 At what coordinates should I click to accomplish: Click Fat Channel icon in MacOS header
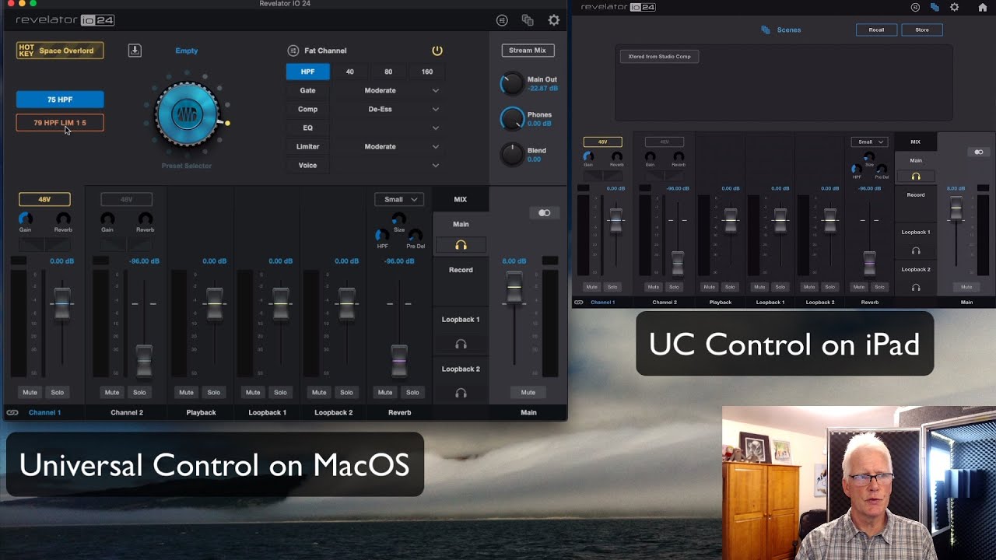pos(502,20)
